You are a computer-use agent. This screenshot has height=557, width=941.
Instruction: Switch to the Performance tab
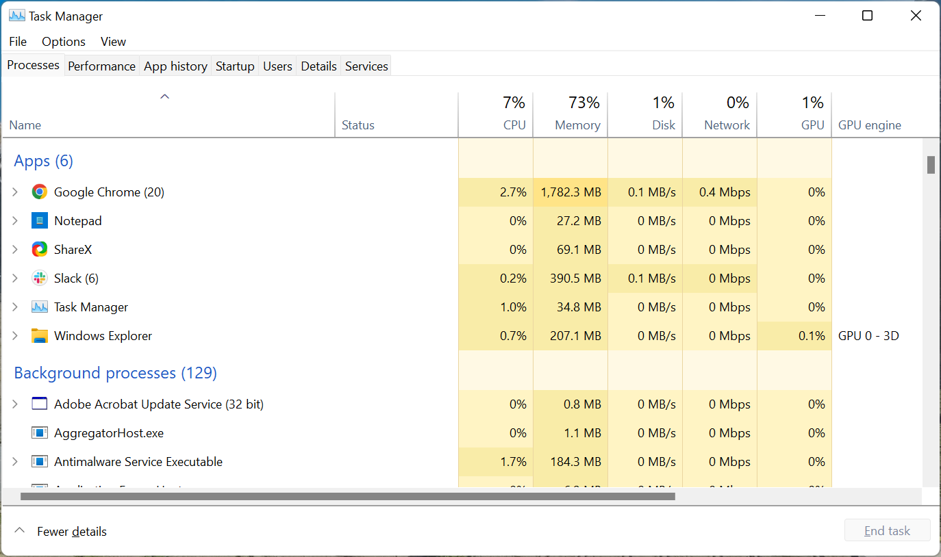pos(101,66)
